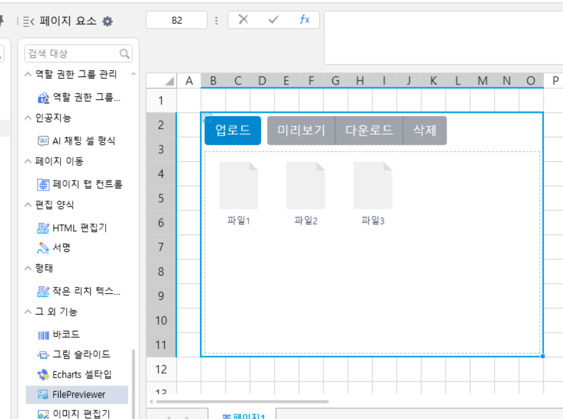Click the 미리보기 button
The width and height of the screenshot is (563, 419).
pos(301,130)
